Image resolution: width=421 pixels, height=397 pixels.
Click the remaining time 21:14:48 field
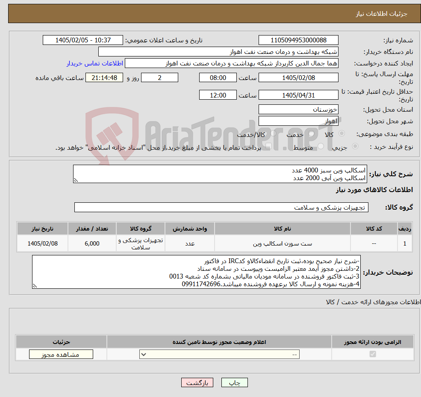tap(104, 78)
